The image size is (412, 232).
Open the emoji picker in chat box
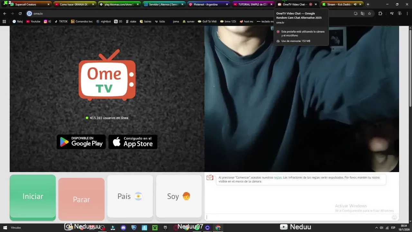tap(394, 217)
